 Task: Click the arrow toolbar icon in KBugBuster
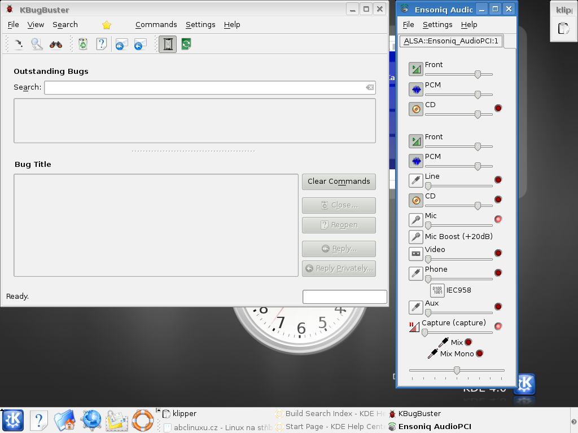19,45
